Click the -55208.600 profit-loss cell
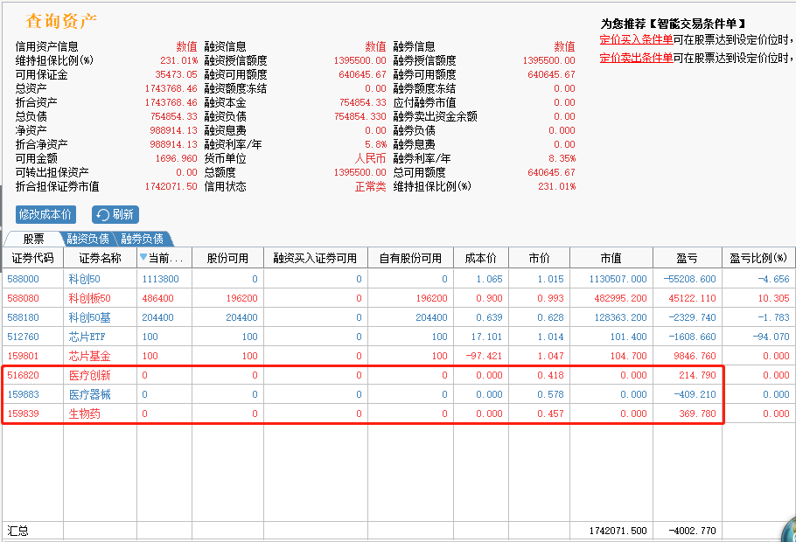796x542 pixels. (689, 279)
